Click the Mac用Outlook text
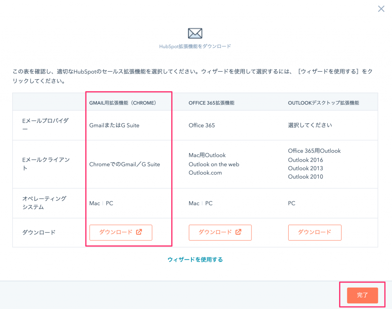Screen dimensions: 392x309 click(x=207, y=155)
